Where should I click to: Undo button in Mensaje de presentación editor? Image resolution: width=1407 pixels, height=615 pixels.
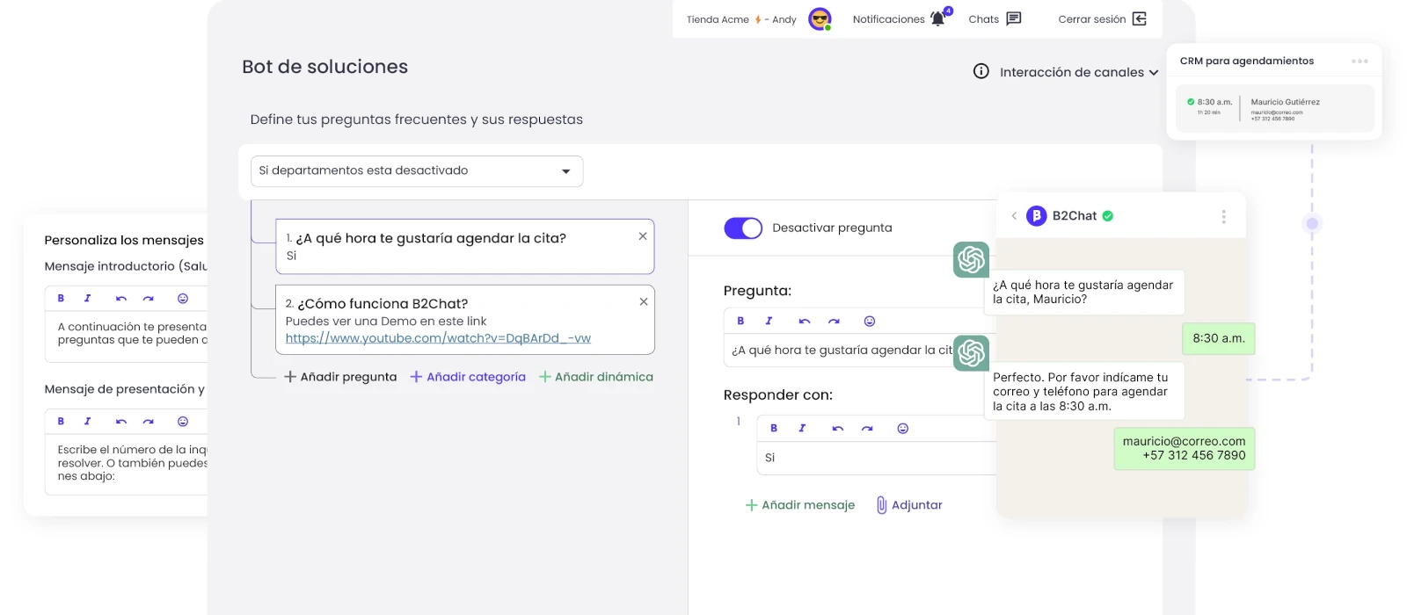click(x=121, y=422)
